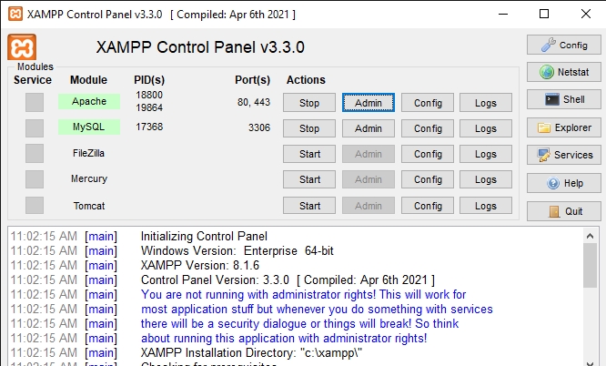606x366 pixels.
Task: Click the XAMPP icon in the title bar
Action: pos(12,14)
